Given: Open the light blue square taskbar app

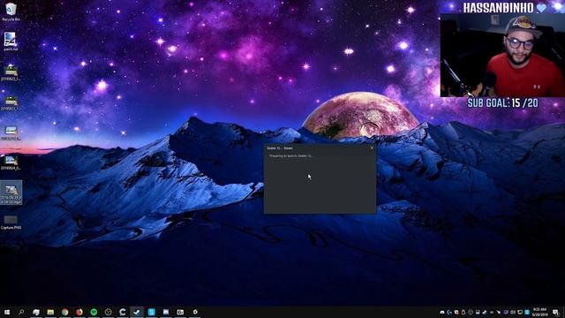Looking at the screenshot, I should (151, 312).
